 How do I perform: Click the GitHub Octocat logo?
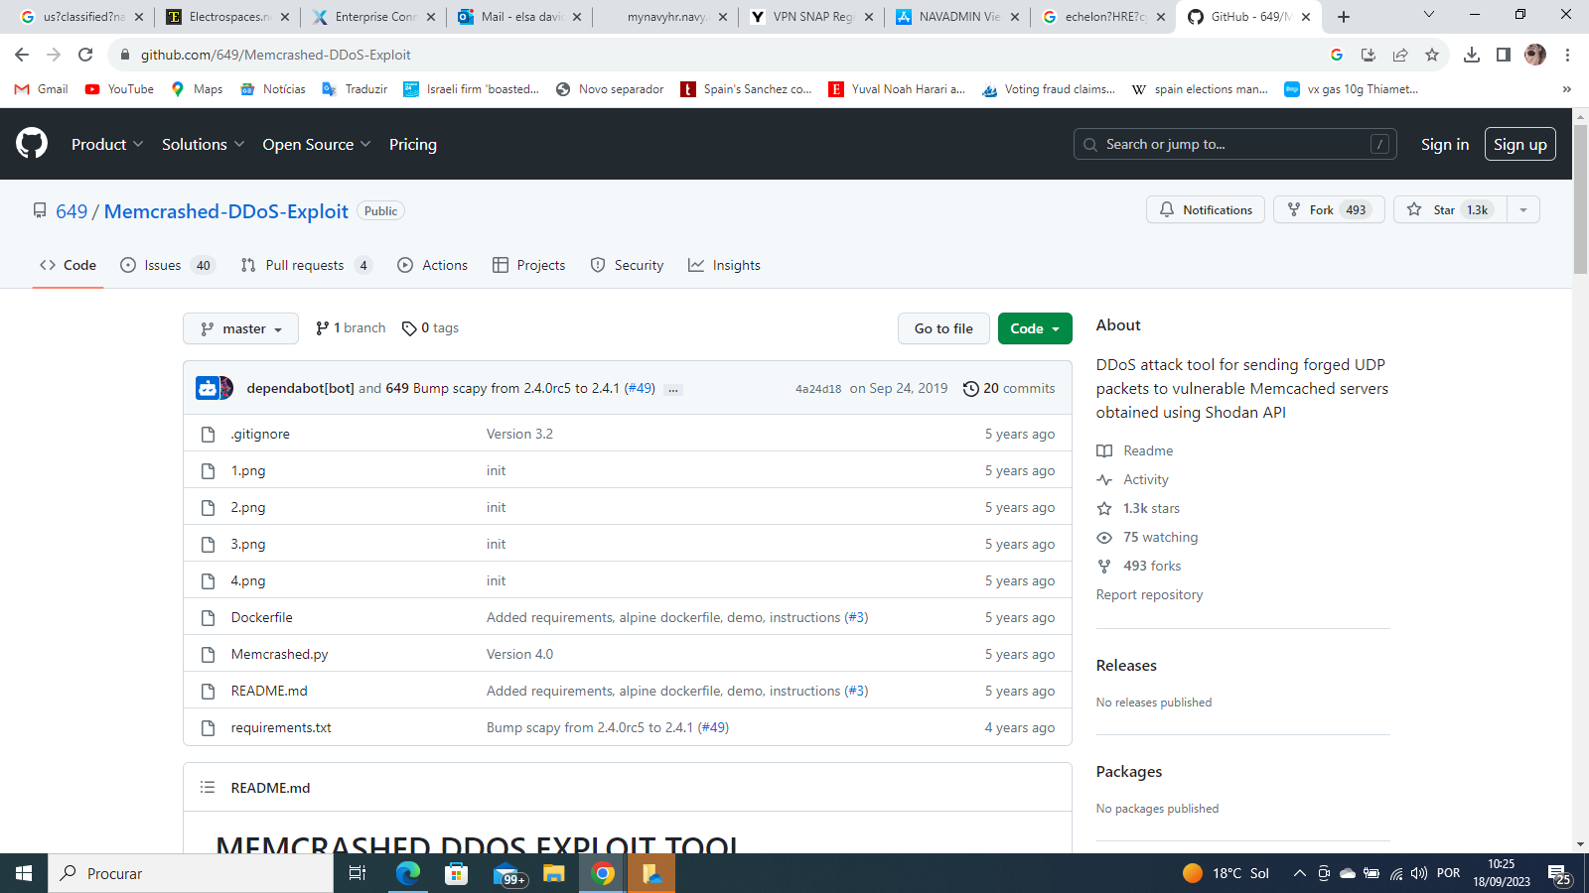click(32, 144)
